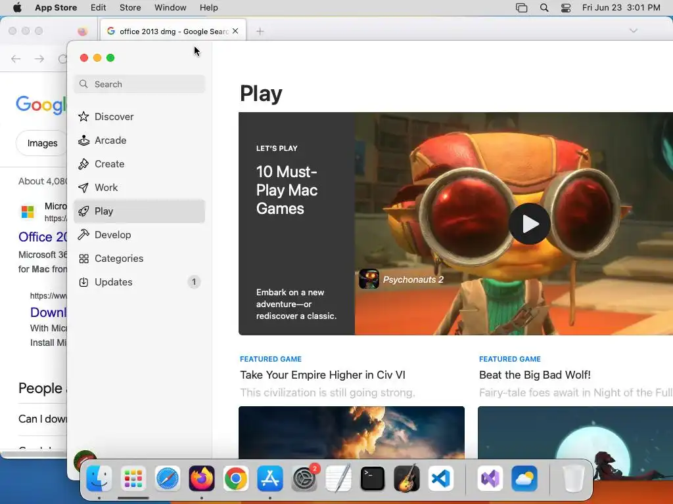Click the Night of the Full Moon artwork
The height and width of the screenshot is (504, 673).
(x=575, y=432)
